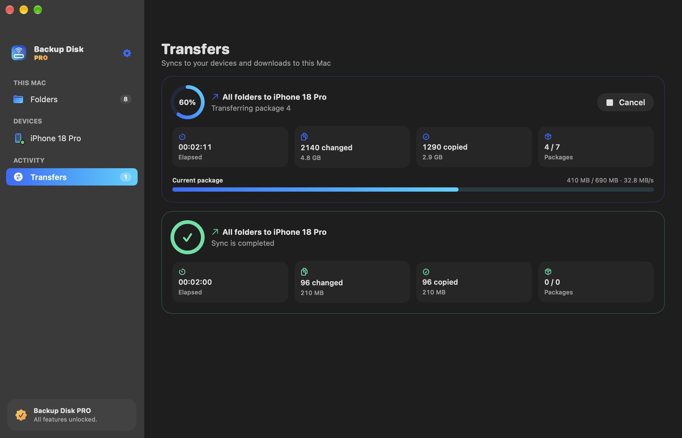682x438 pixels.
Task: Cancel the active iPhone transfer
Action: [625, 102]
